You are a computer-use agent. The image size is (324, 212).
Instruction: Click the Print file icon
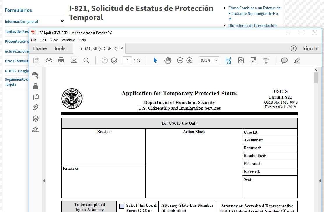pyautogui.click(x=61, y=60)
